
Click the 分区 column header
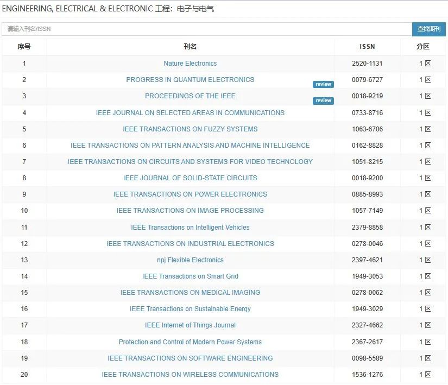tap(423, 47)
